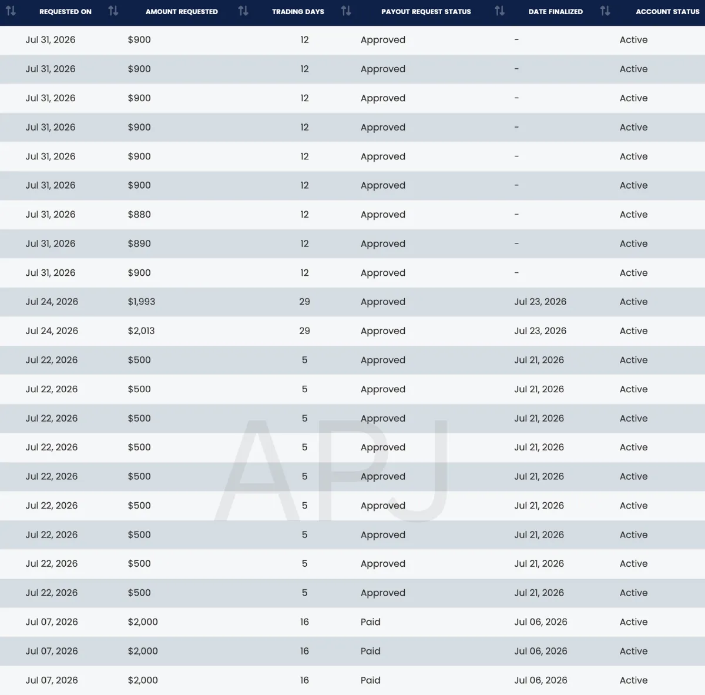Screen dimensions: 705x695
Task: Click trading days value 29 in $2,013 row
Action: [x=304, y=331]
